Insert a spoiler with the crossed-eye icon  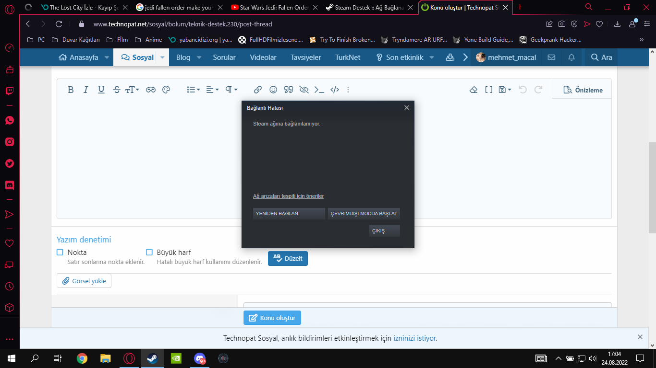click(x=304, y=90)
